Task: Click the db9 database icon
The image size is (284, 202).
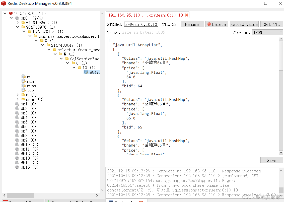Action: (17, 140)
